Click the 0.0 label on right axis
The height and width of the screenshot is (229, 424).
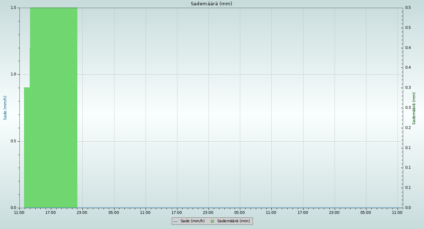tap(408, 208)
